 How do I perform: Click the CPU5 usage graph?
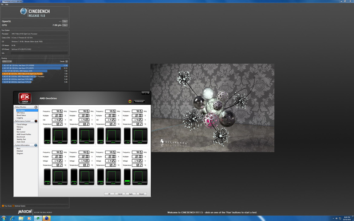(87, 177)
